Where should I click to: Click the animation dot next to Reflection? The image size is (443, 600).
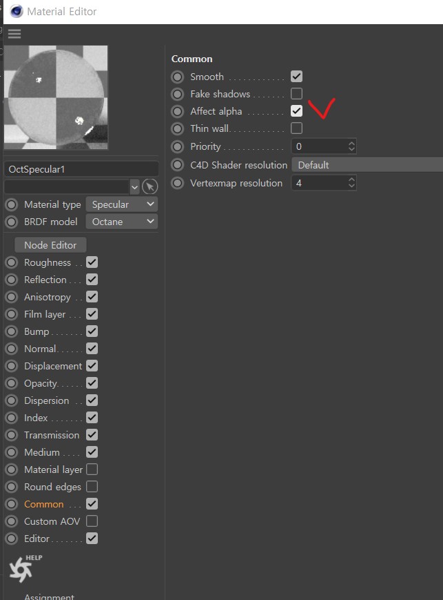pos(12,280)
